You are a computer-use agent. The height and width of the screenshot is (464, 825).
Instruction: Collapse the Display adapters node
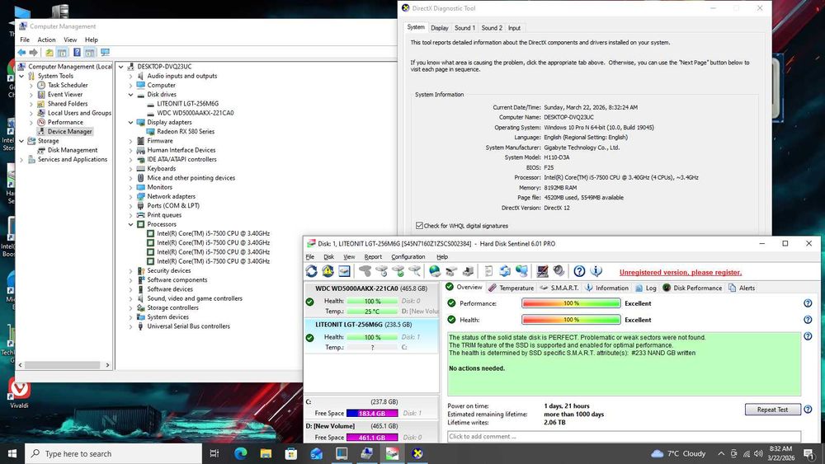130,123
